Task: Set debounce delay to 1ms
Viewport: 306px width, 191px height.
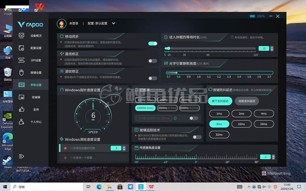Action: (x=219, y=113)
